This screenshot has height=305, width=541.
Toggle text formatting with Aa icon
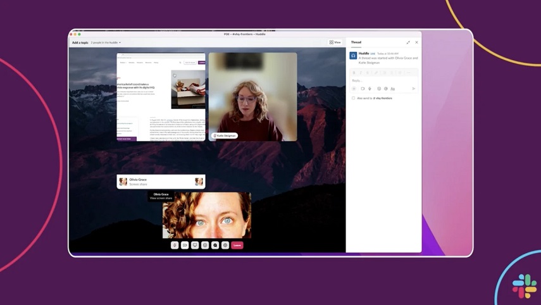393,89
